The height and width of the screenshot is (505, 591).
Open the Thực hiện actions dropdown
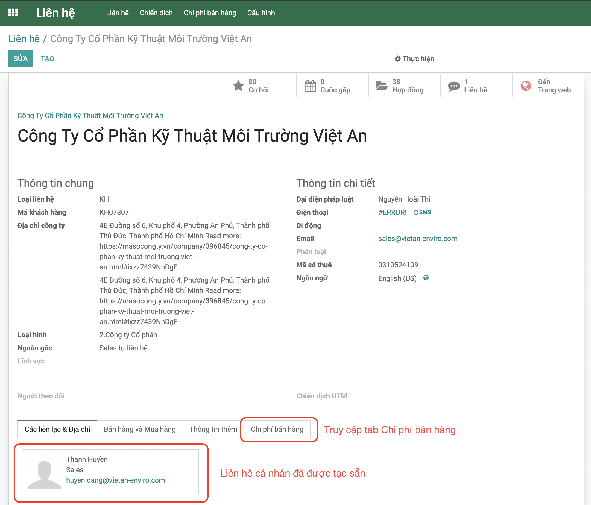[414, 59]
